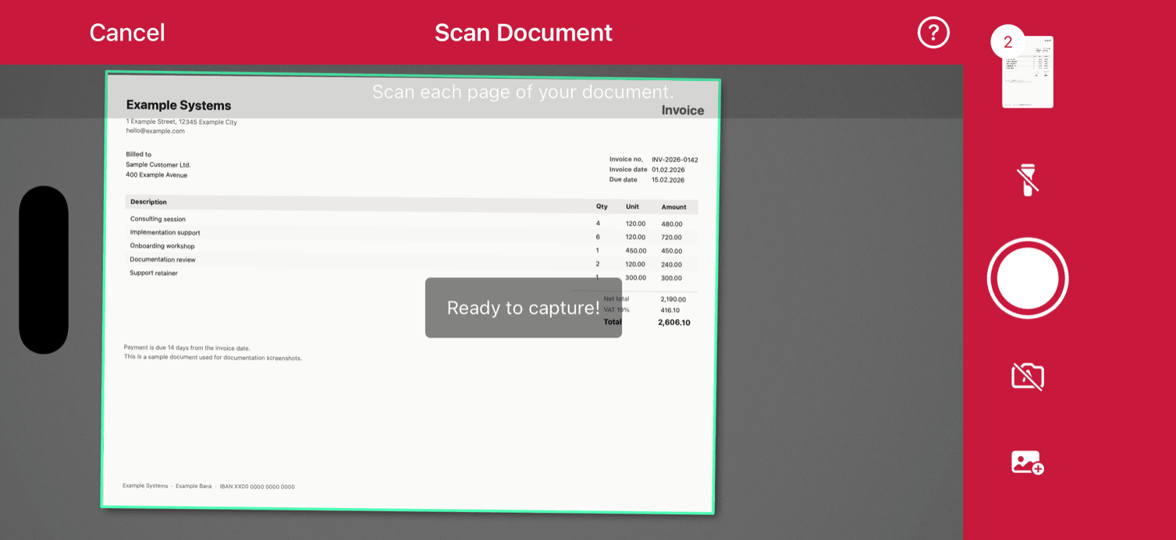Tap 'Example Systems' heading on the invoice
This screenshot has height=540, width=1176.
click(179, 105)
